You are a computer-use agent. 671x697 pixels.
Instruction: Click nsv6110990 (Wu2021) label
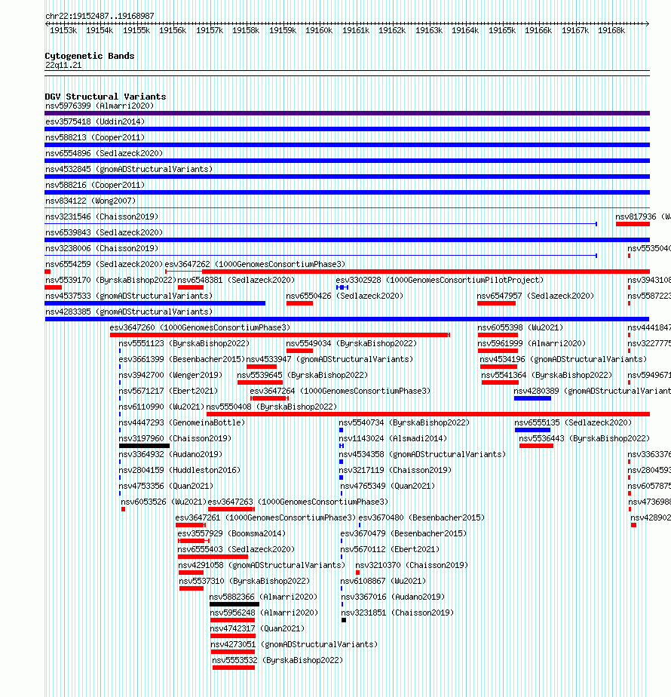tap(162, 407)
